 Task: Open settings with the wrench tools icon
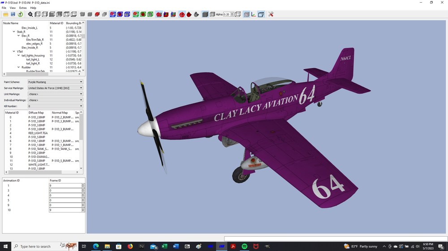point(271,14)
